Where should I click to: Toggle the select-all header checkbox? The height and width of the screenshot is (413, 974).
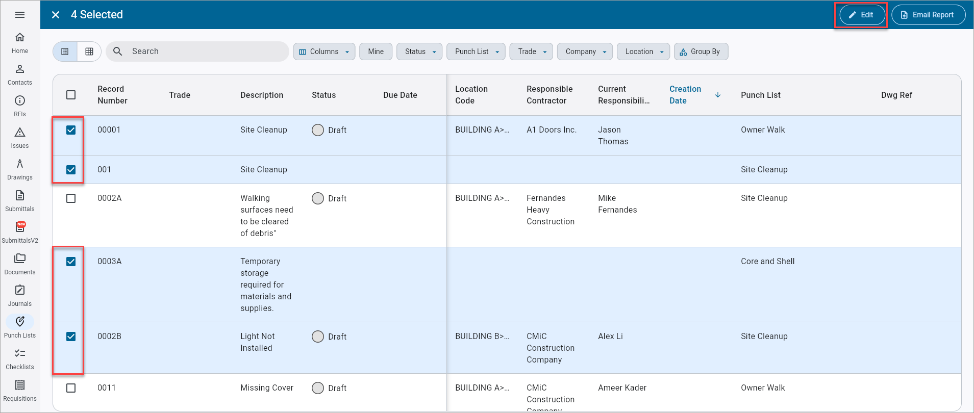71,95
